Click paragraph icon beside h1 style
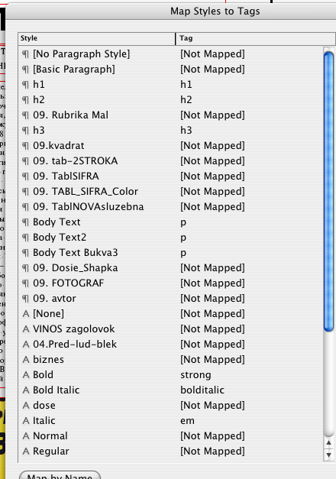 click(x=26, y=85)
